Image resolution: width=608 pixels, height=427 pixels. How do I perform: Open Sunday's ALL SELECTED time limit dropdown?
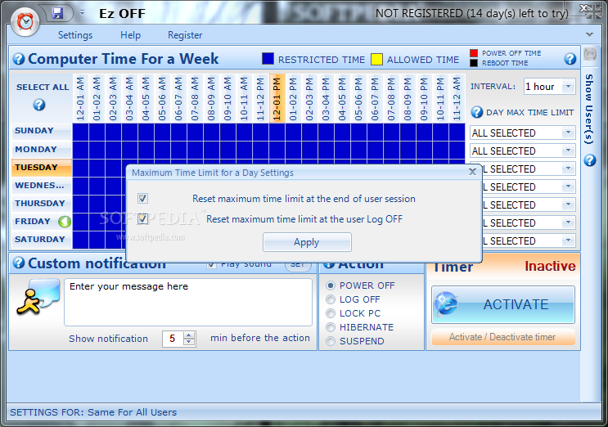(523, 133)
